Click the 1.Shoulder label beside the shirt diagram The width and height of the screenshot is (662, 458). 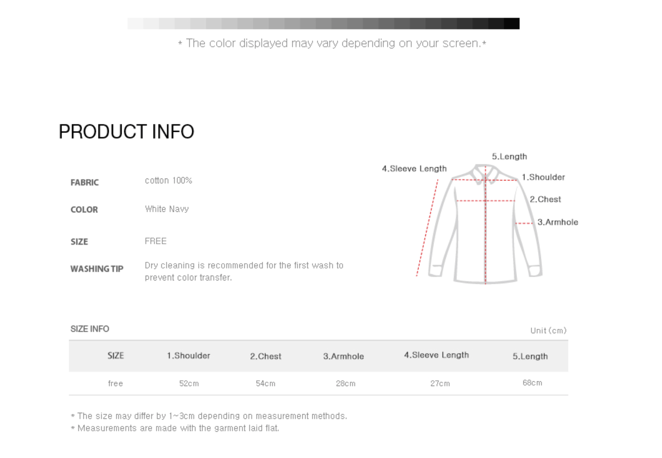point(543,177)
